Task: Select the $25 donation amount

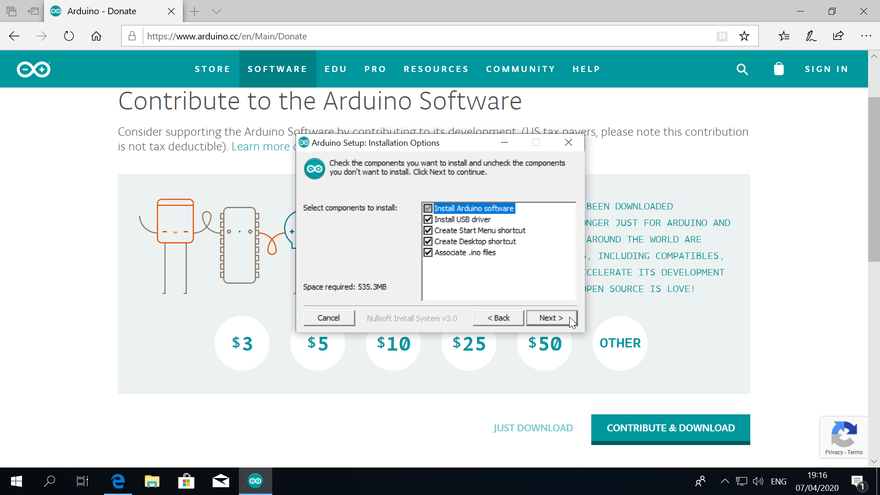Action: point(469,343)
